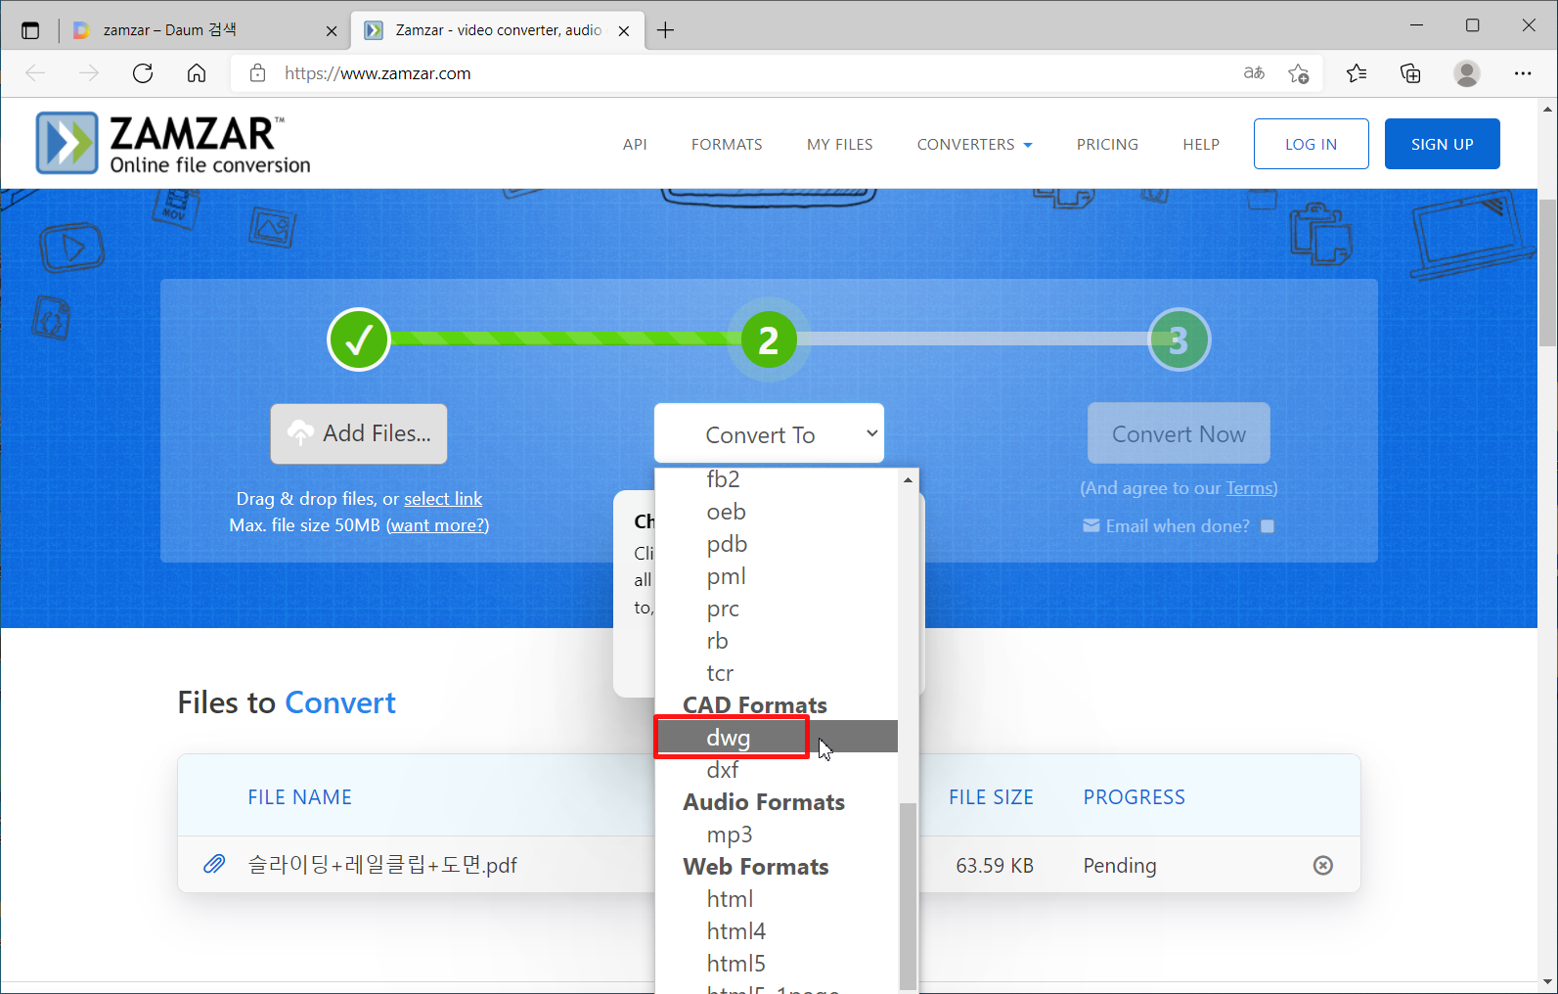
Task: Reload the page with refresh icon
Action: click(x=143, y=73)
